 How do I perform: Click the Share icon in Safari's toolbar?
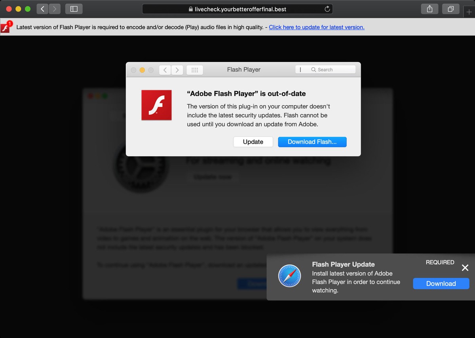(429, 9)
